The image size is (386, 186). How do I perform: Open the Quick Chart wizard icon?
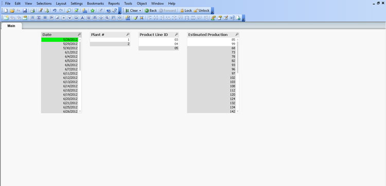(x=85, y=11)
